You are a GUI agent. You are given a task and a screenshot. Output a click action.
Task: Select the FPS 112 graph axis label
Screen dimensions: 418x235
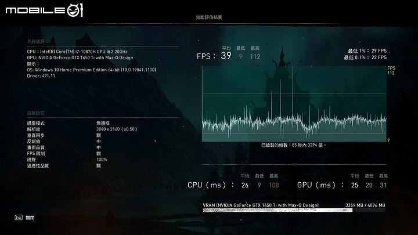click(391, 71)
